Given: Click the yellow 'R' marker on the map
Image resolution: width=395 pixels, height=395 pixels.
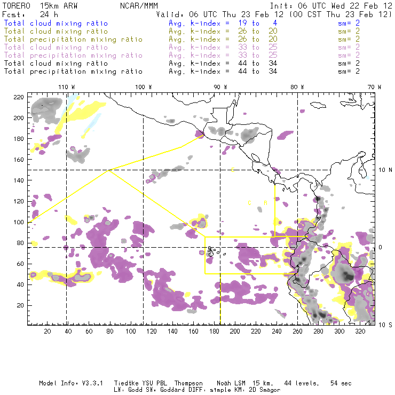Looking at the screenshot, I should pyautogui.click(x=265, y=203).
